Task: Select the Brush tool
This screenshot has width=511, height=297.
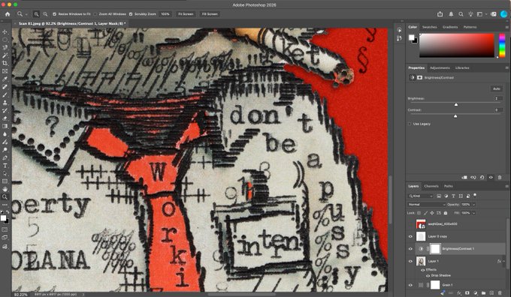Action: [5, 94]
